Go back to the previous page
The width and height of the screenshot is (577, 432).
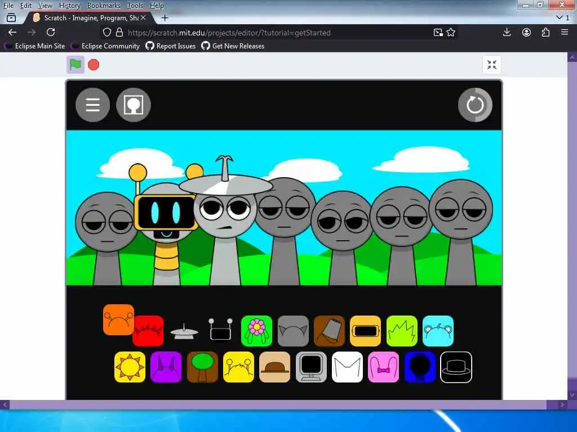click(12, 32)
